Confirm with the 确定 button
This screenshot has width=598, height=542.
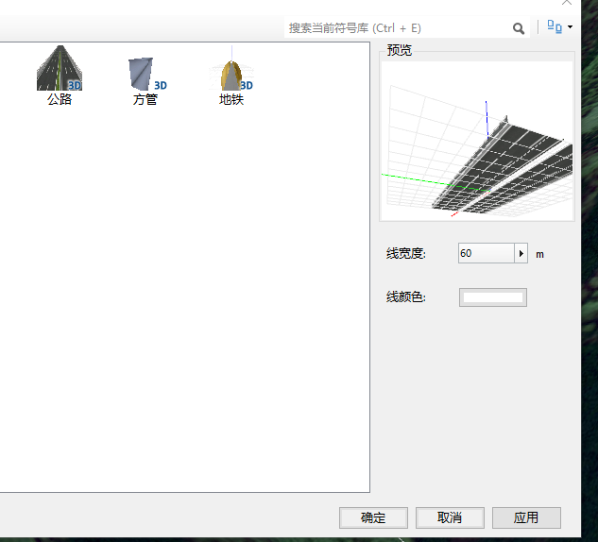click(373, 517)
